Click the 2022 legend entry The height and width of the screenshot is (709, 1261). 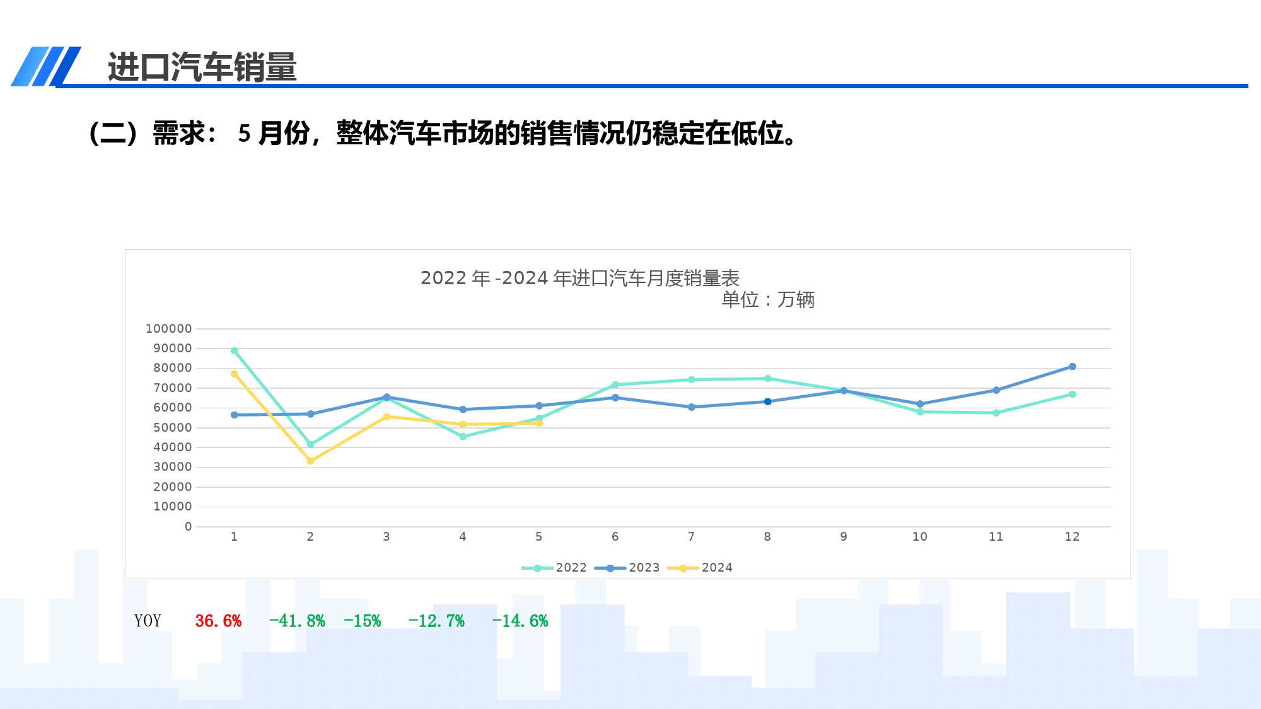554,568
